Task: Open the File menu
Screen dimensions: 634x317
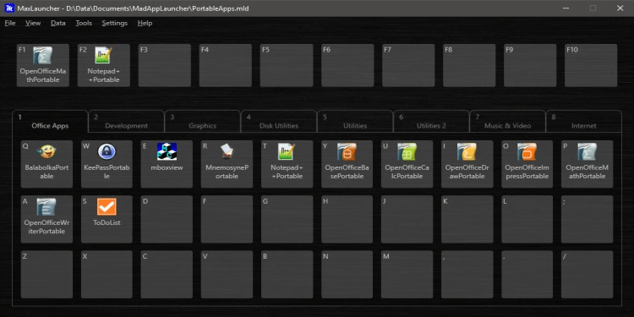Action: [10, 23]
